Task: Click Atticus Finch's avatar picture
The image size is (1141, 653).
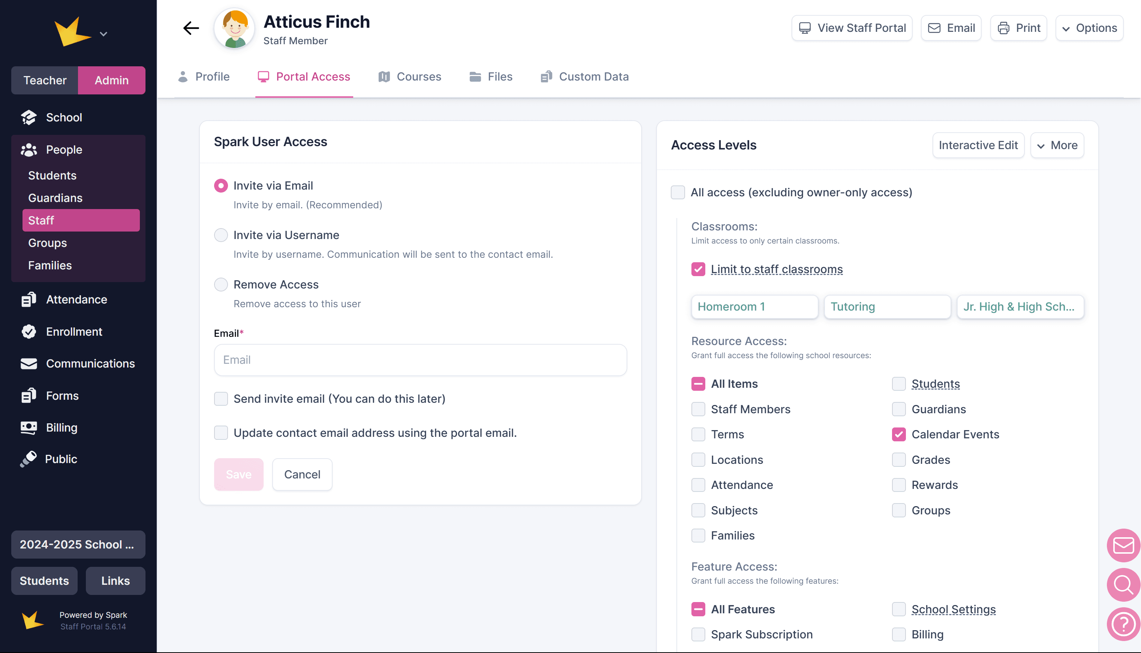Action: [x=235, y=29]
